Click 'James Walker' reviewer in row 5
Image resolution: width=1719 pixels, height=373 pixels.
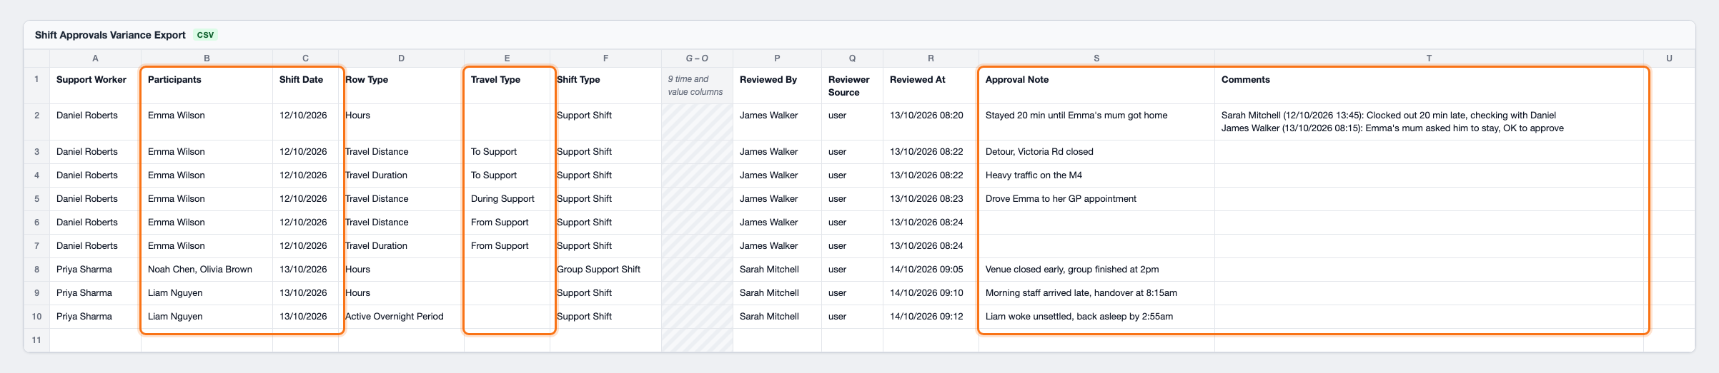(777, 199)
